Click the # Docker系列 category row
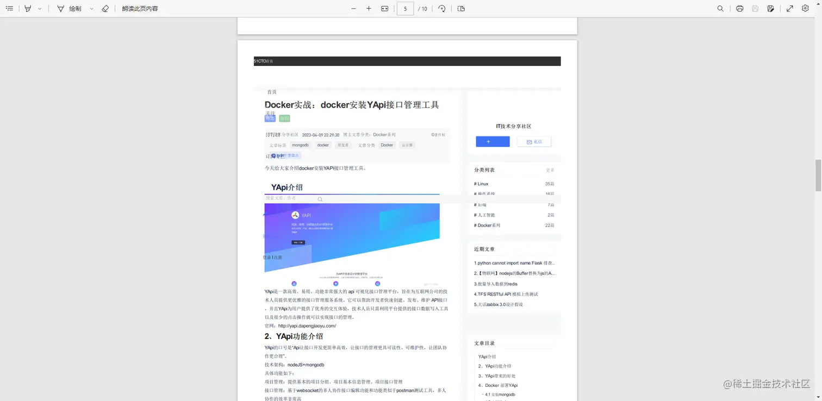This screenshot has width=822, height=401. click(514, 225)
